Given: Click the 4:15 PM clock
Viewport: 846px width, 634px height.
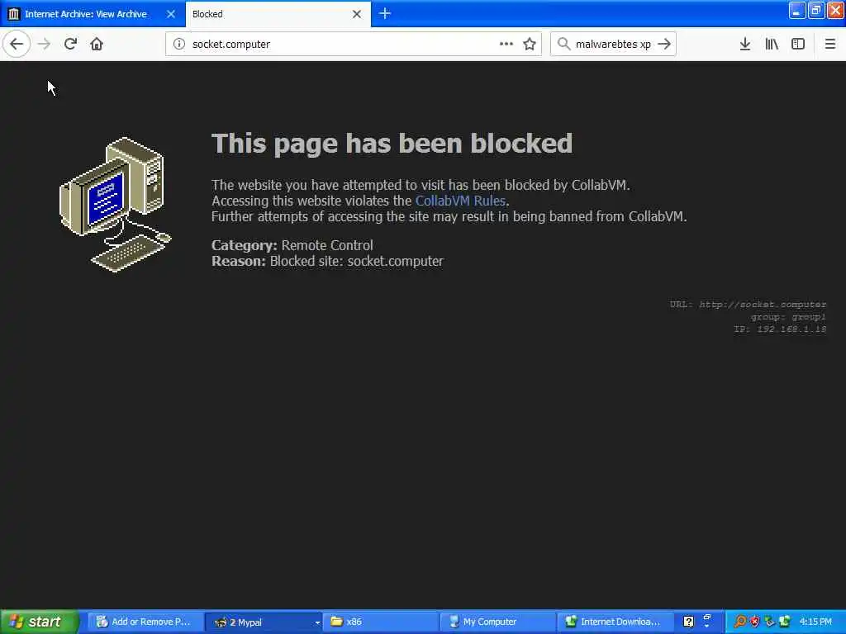Looking at the screenshot, I should [x=815, y=622].
